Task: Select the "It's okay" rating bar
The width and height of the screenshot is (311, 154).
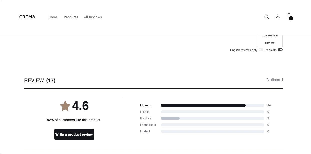Action: (x=212, y=118)
